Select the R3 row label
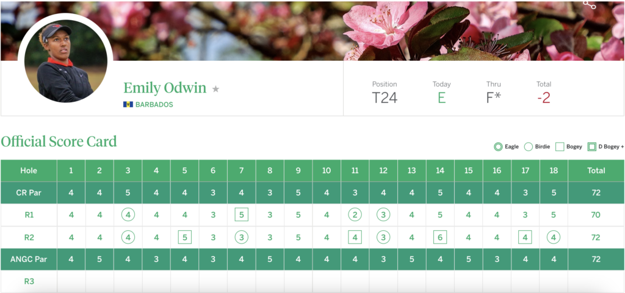The width and height of the screenshot is (625, 293). pyautogui.click(x=29, y=281)
